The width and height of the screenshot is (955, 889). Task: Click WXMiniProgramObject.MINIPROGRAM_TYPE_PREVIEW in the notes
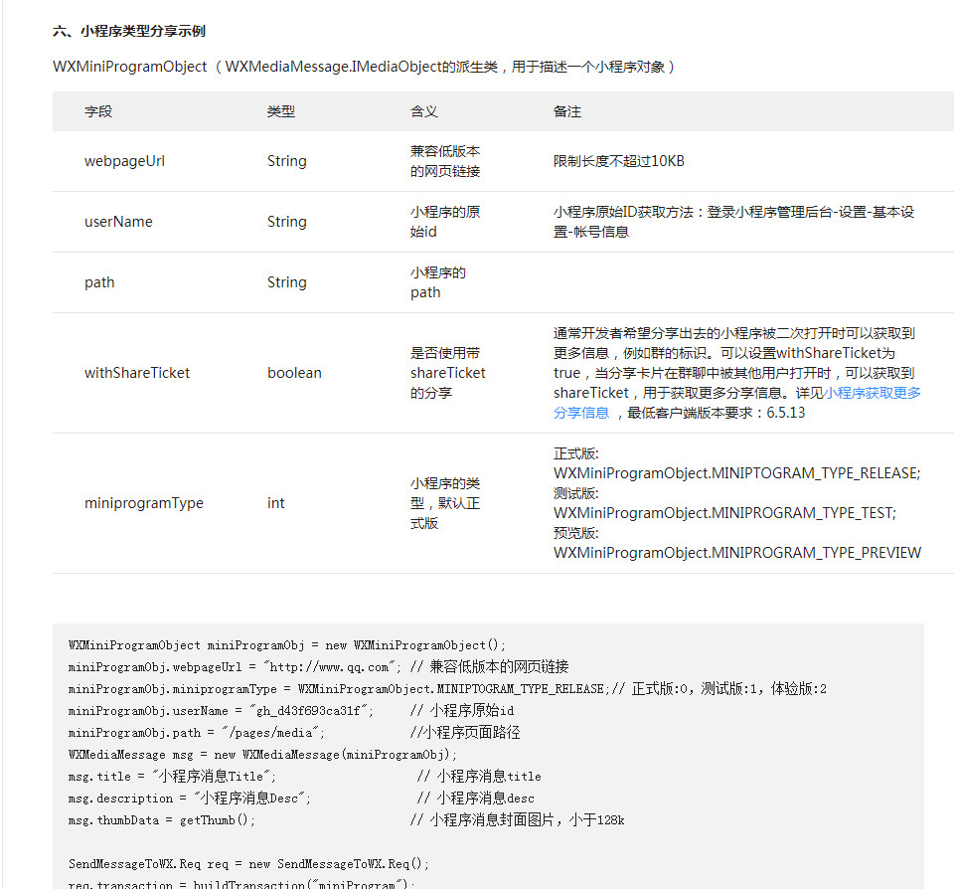tap(737, 553)
